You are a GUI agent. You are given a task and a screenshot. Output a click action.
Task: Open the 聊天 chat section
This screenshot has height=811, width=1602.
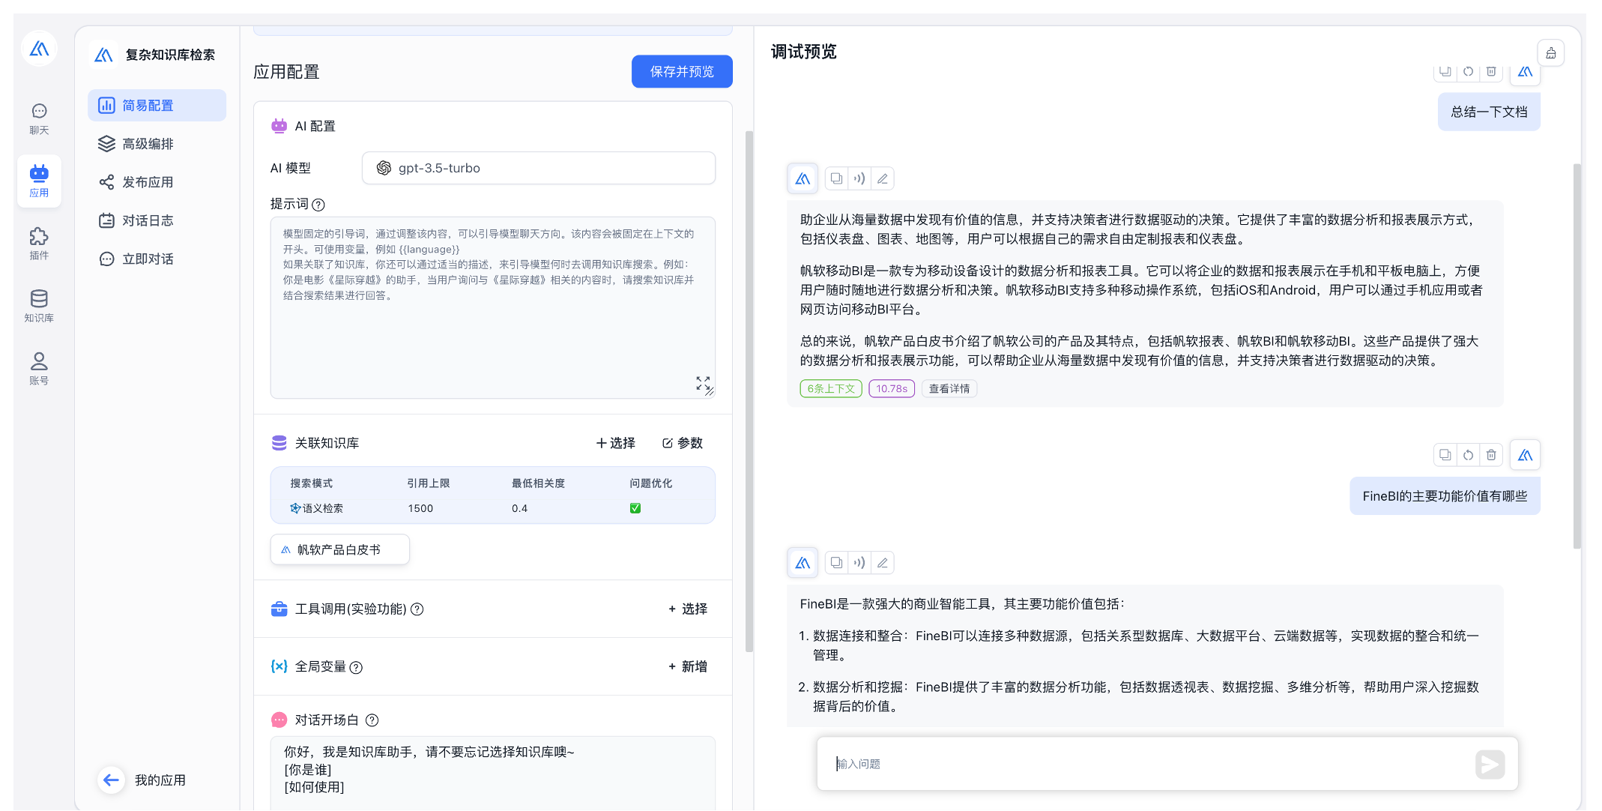[x=39, y=119]
